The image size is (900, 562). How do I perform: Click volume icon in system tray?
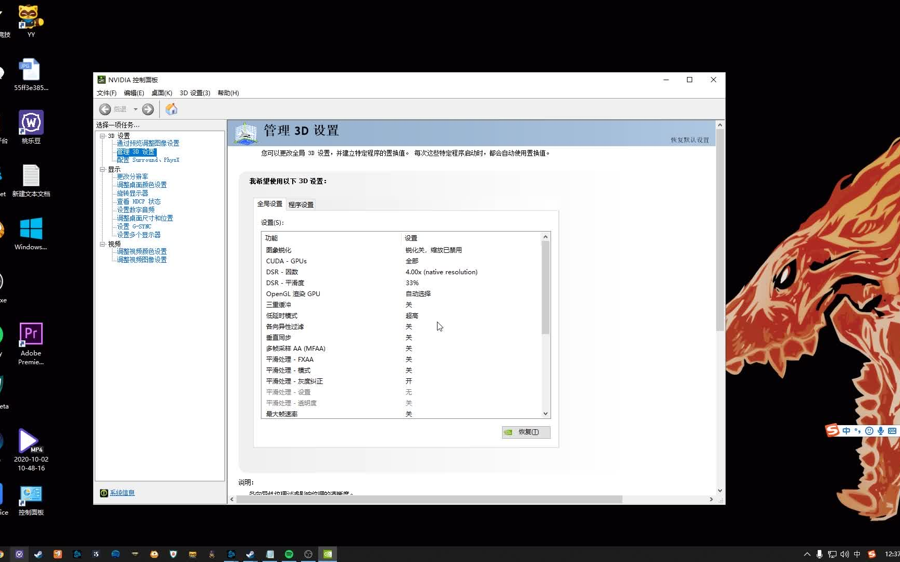click(x=844, y=554)
